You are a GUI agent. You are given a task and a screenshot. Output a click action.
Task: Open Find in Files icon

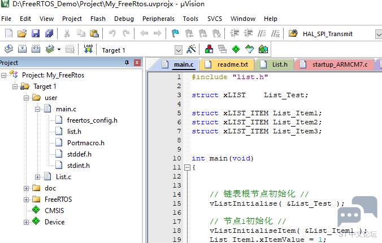click(x=293, y=33)
